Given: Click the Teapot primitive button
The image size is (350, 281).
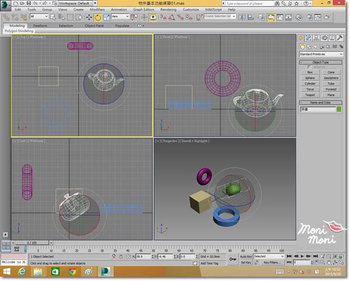Looking at the screenshot, I should pos(310,94).
